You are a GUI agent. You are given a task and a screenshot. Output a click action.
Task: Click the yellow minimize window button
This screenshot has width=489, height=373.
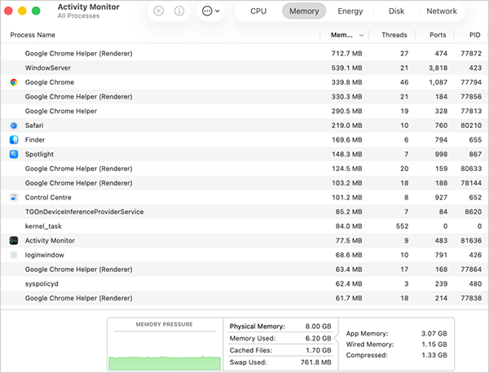[x=22, y=11]
